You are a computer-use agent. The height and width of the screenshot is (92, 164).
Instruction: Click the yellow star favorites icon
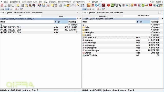click(18, 5)
